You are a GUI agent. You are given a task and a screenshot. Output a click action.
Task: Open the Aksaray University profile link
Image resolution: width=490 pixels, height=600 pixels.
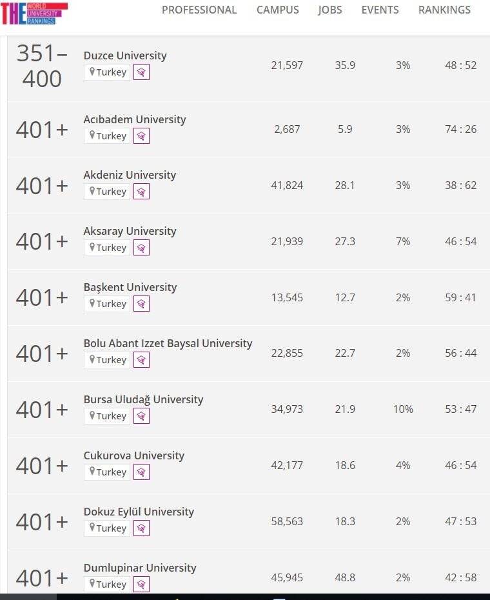coord(130,231)
